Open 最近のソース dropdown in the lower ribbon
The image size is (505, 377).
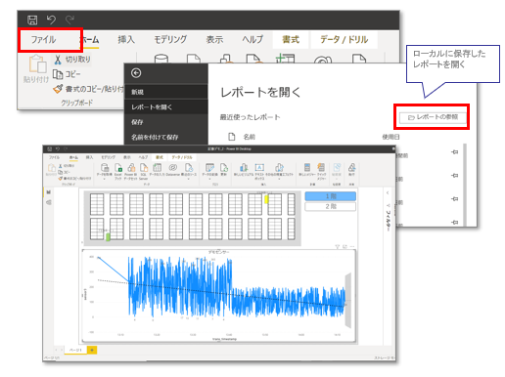[x=189, y=171]
